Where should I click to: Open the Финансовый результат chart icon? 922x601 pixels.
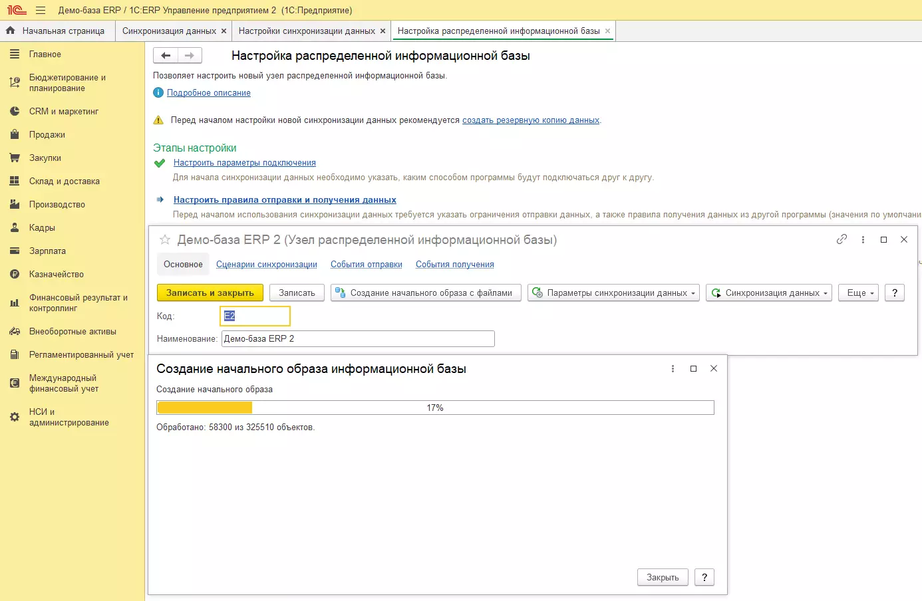point(15,303)
